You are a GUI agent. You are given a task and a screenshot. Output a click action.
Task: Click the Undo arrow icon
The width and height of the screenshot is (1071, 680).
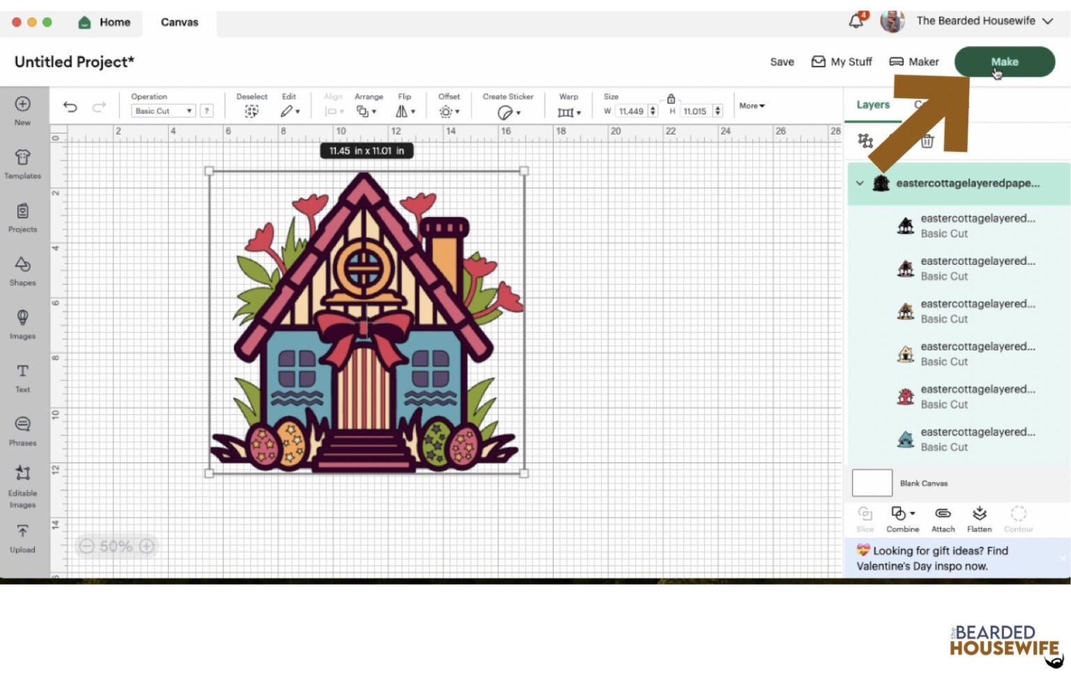click(x=70, y=107)
